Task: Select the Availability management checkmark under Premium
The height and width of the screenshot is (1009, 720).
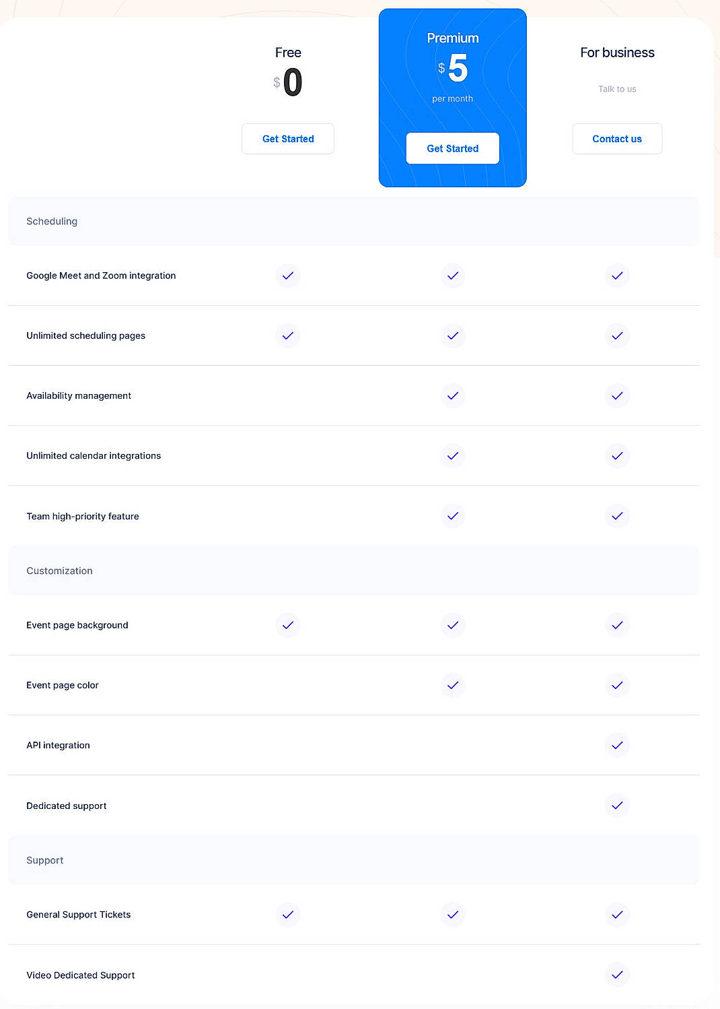Action: pyautogui.click(x=452, y=395)
